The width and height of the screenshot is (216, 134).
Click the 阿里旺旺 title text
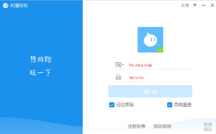pyautogui.click(x=19, y=5)
